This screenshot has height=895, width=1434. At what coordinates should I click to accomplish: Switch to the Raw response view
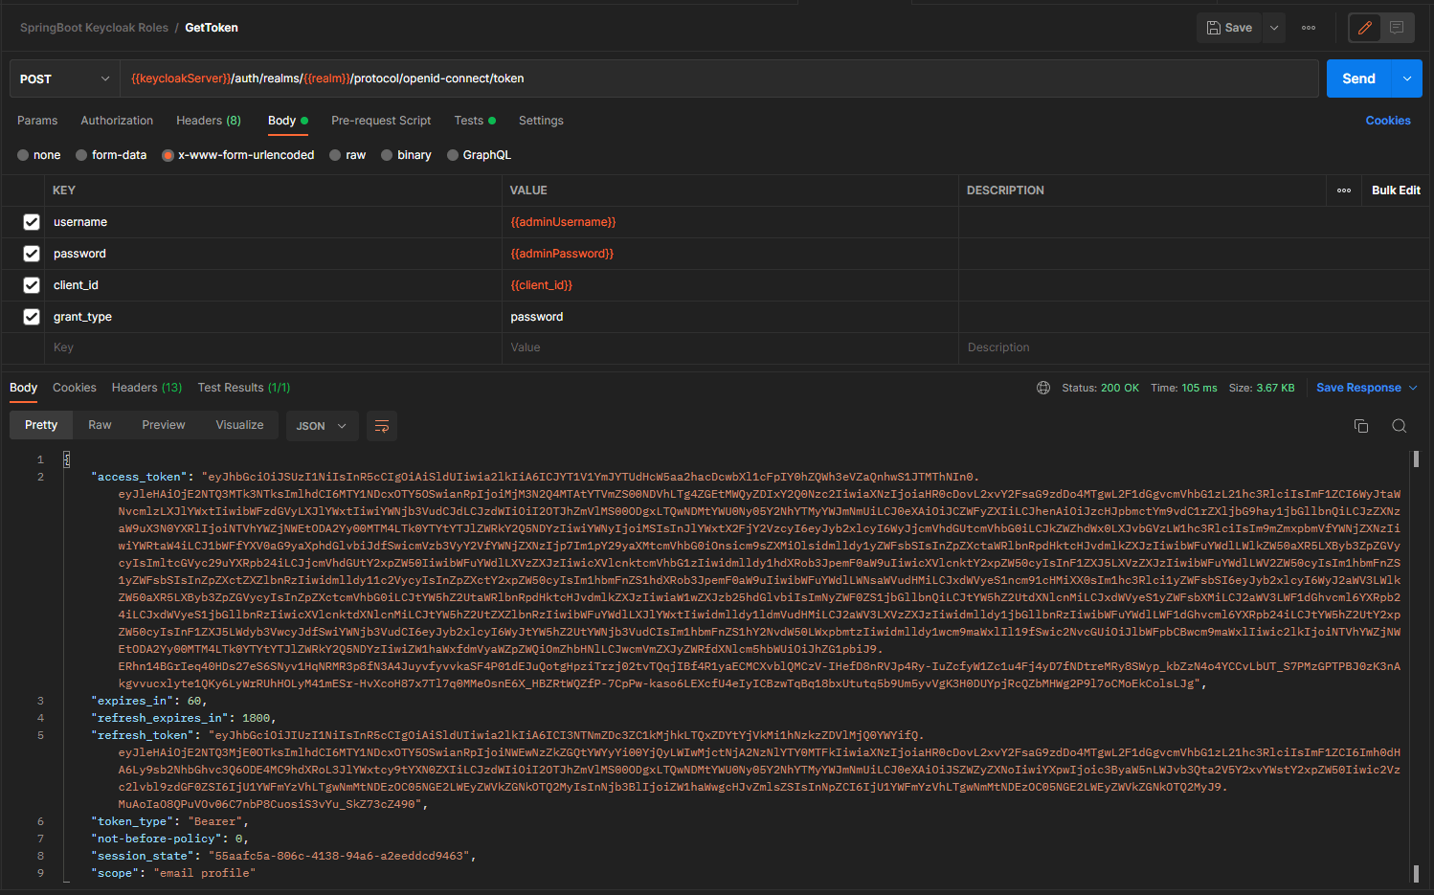point(100,425)
